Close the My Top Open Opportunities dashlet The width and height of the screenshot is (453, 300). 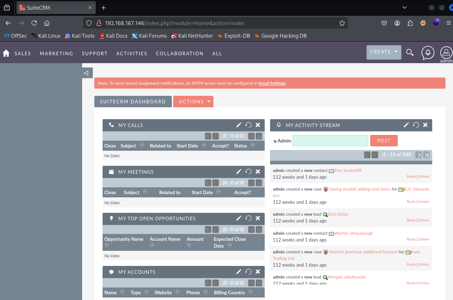click(258, 218)
